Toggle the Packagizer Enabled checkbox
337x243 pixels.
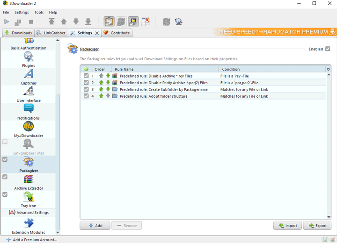(x=328, y=49)
